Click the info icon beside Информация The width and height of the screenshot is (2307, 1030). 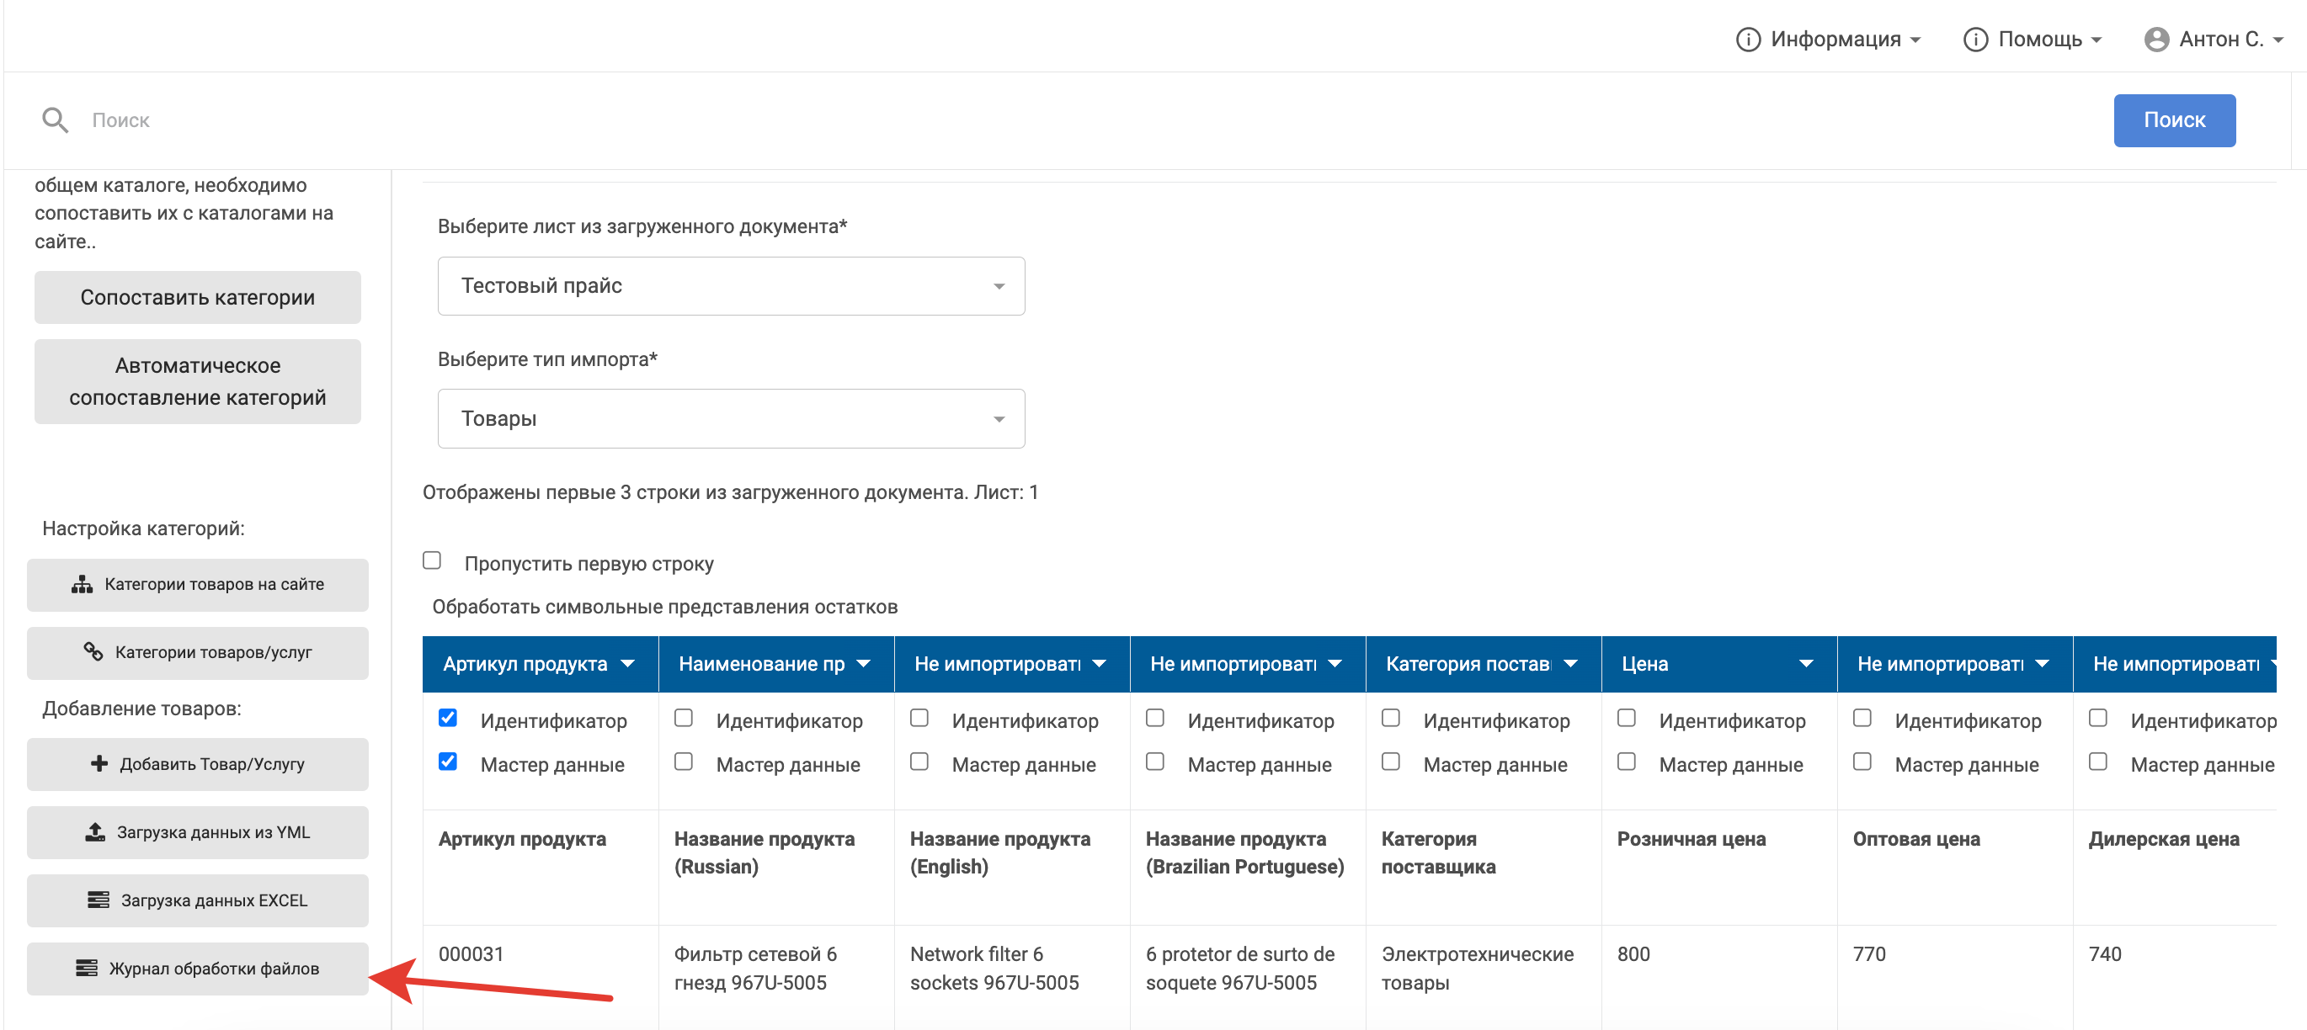[x=1747, y=40]
